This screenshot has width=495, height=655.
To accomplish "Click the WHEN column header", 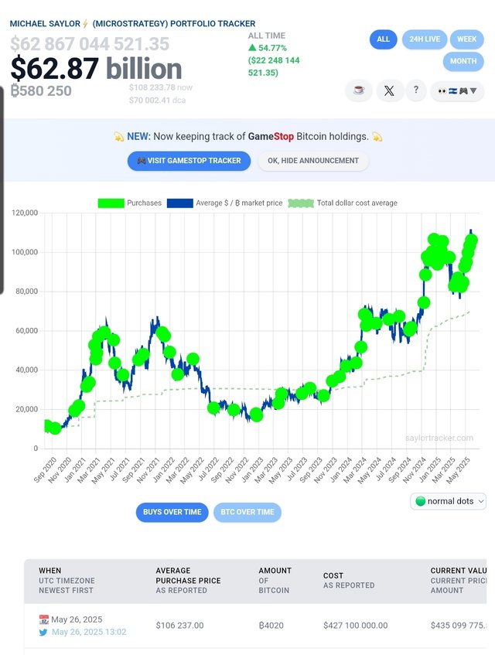I will click(x=67, y=580).
